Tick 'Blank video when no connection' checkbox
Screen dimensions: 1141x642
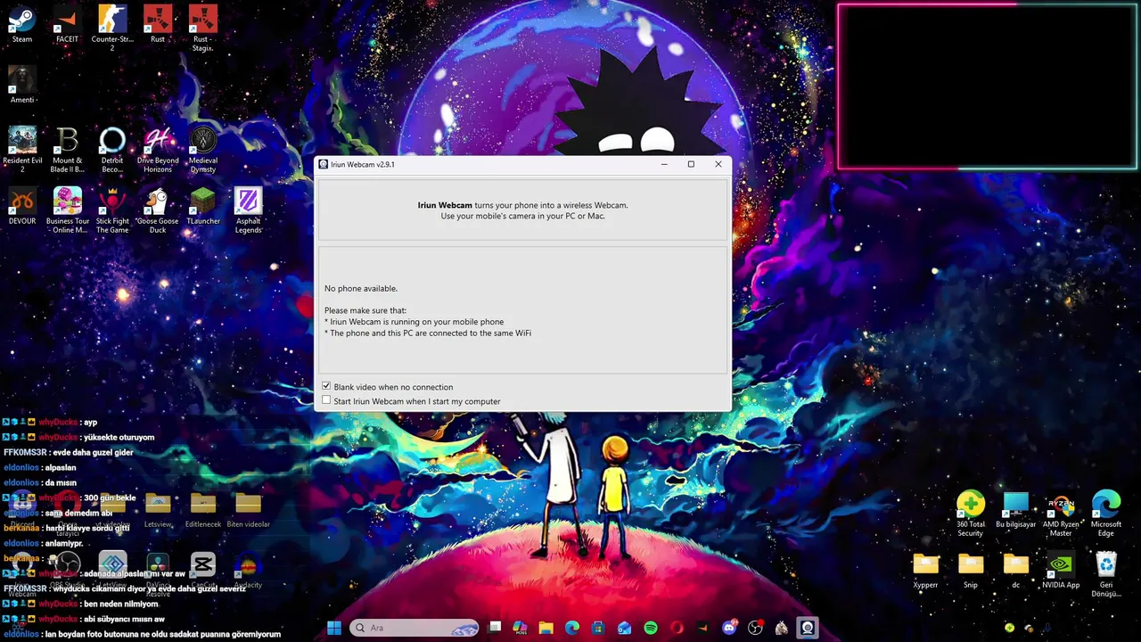coord(326,386)
